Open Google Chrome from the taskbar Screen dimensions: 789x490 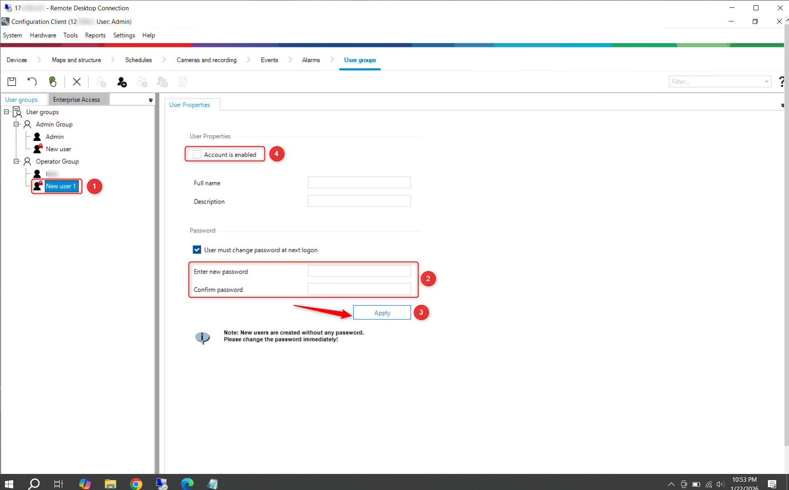point(136,483)
